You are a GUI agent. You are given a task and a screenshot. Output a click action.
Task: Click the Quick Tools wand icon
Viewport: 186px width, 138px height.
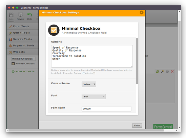11,33
